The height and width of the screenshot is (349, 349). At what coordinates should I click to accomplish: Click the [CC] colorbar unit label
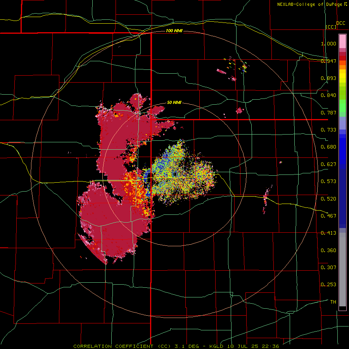coord(331,27)
